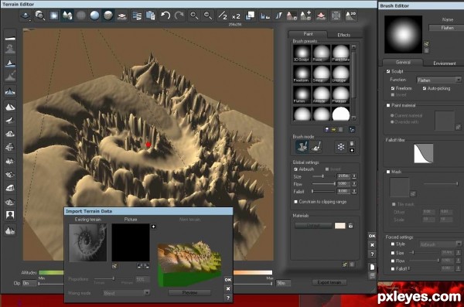The width and height of the screenshot is (464, 307).
Task: Halve terrain resolution with the /2 icon
Action: [x=222, y=15]
